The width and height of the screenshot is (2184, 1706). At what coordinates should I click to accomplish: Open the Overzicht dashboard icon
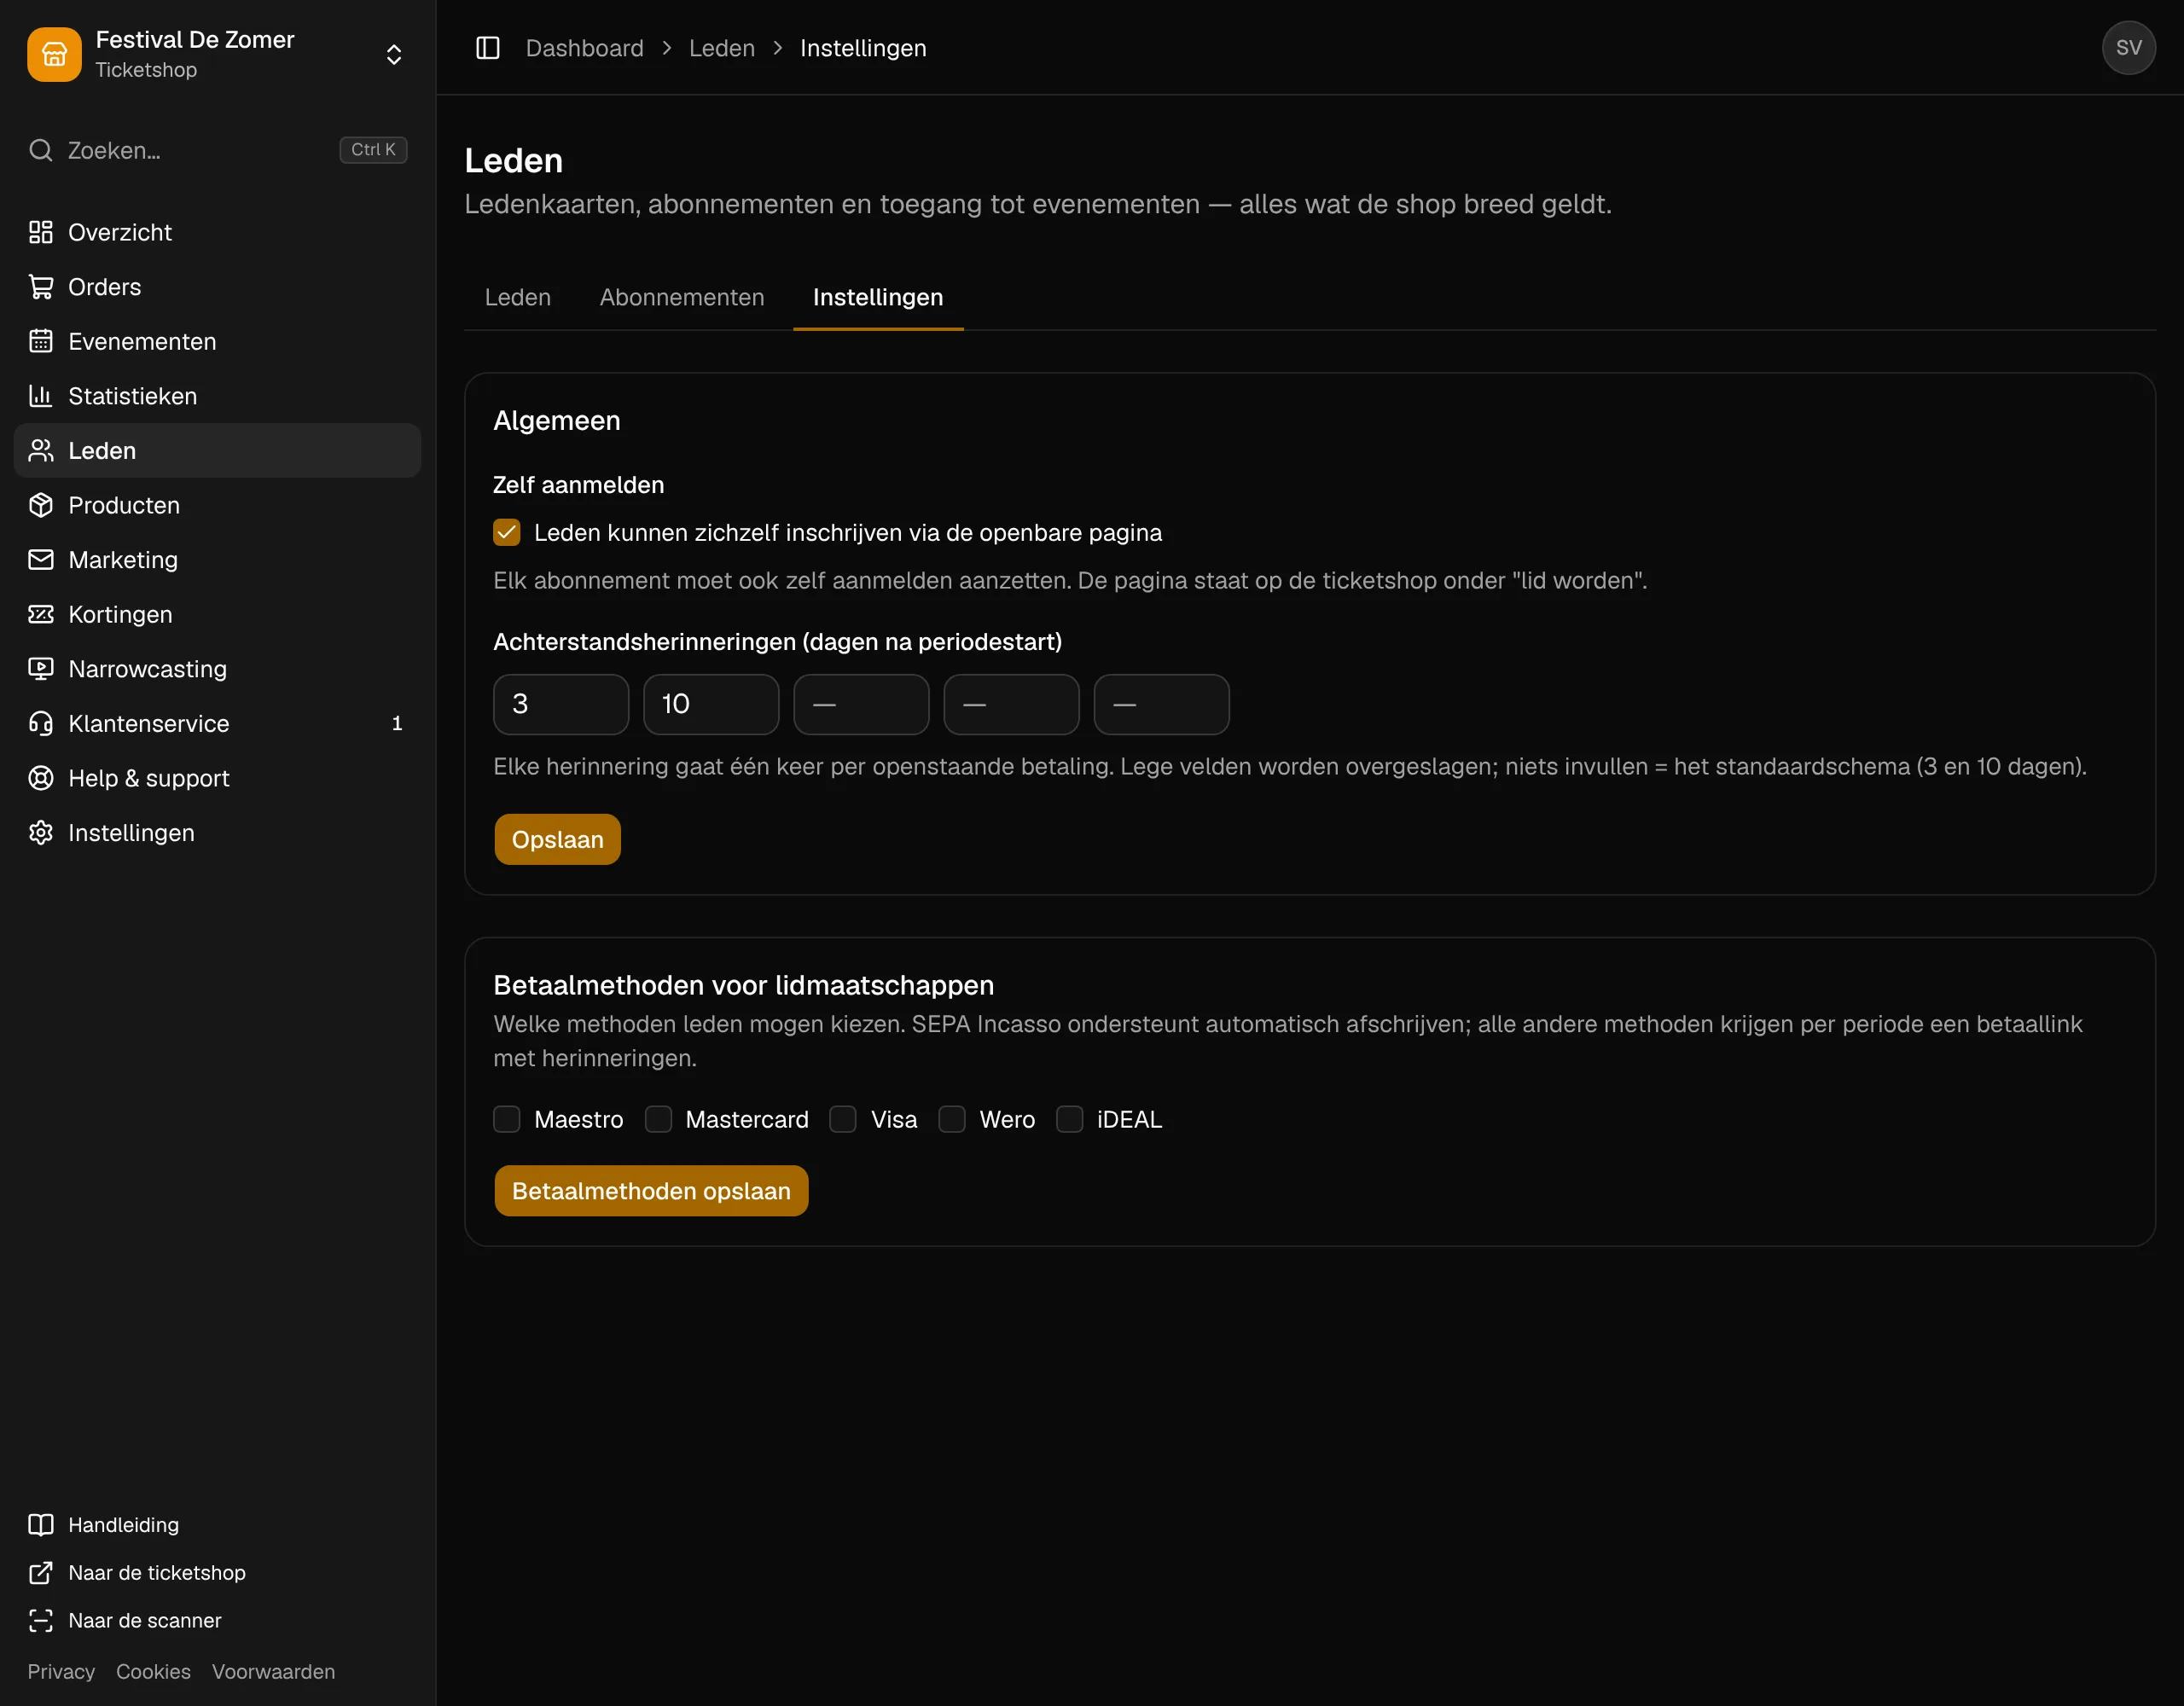(41, 232)
